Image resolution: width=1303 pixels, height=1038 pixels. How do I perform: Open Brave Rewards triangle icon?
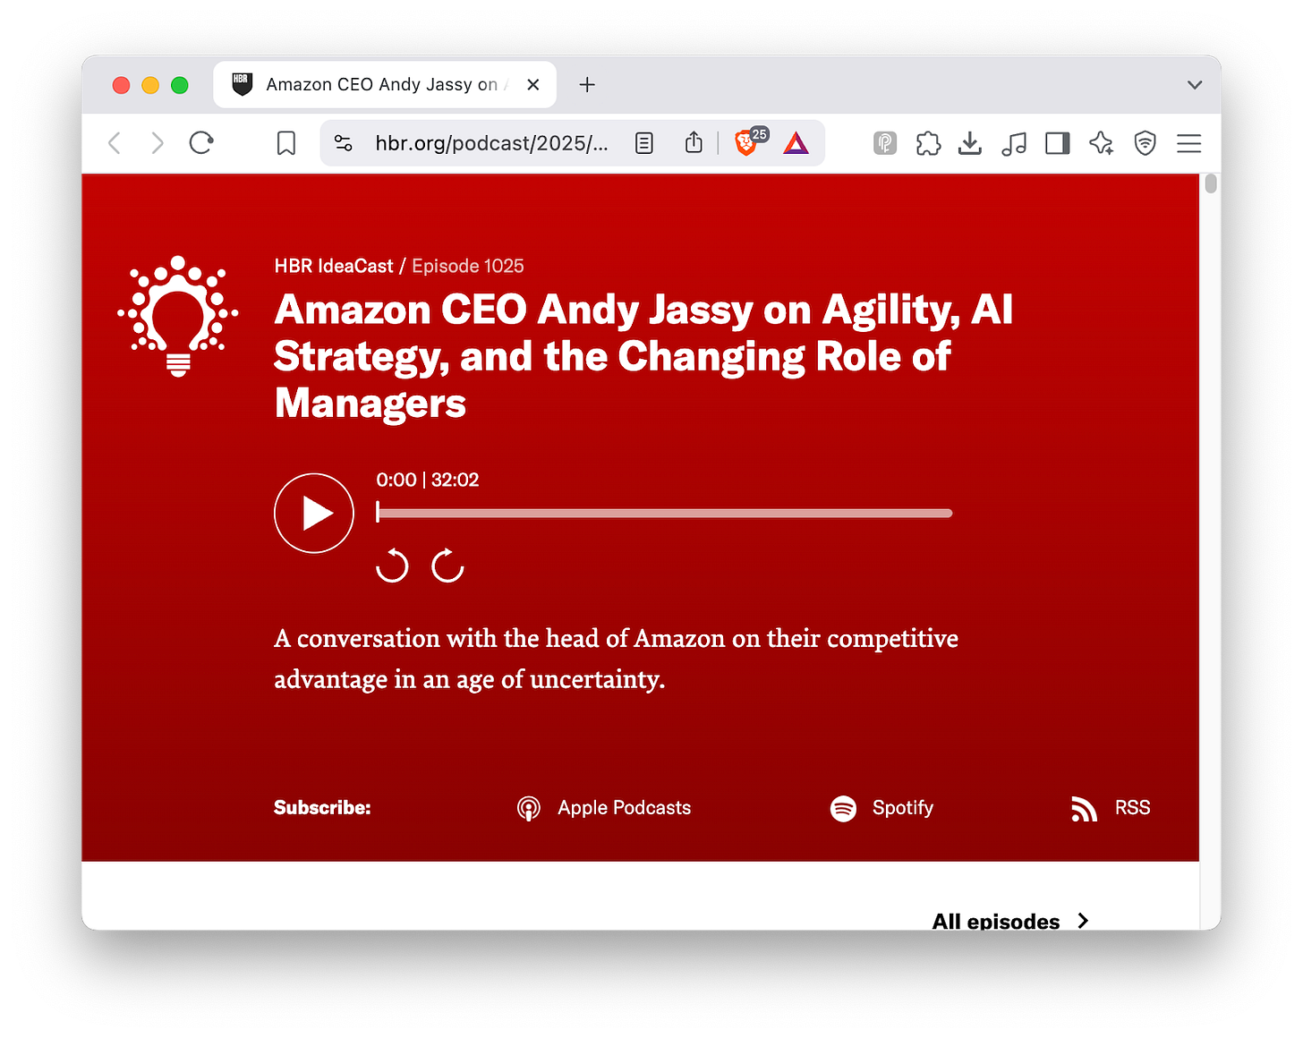click(796, 143)
